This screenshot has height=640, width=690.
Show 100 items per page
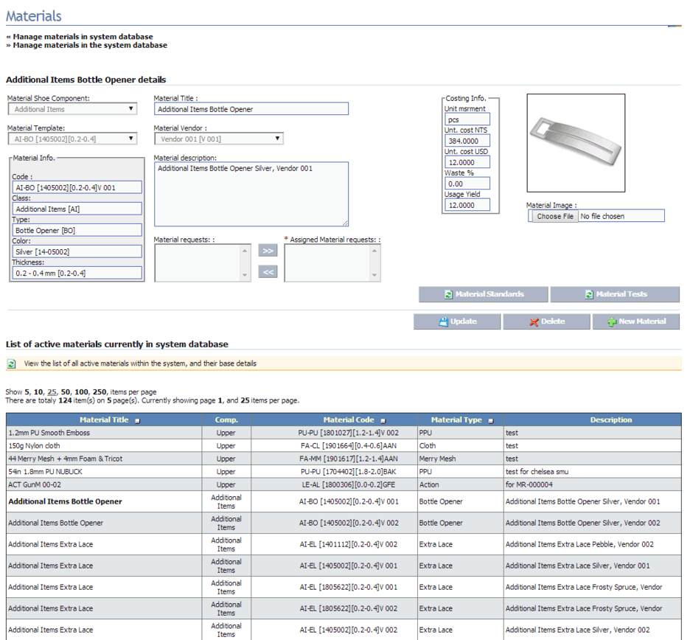[81, 392]
